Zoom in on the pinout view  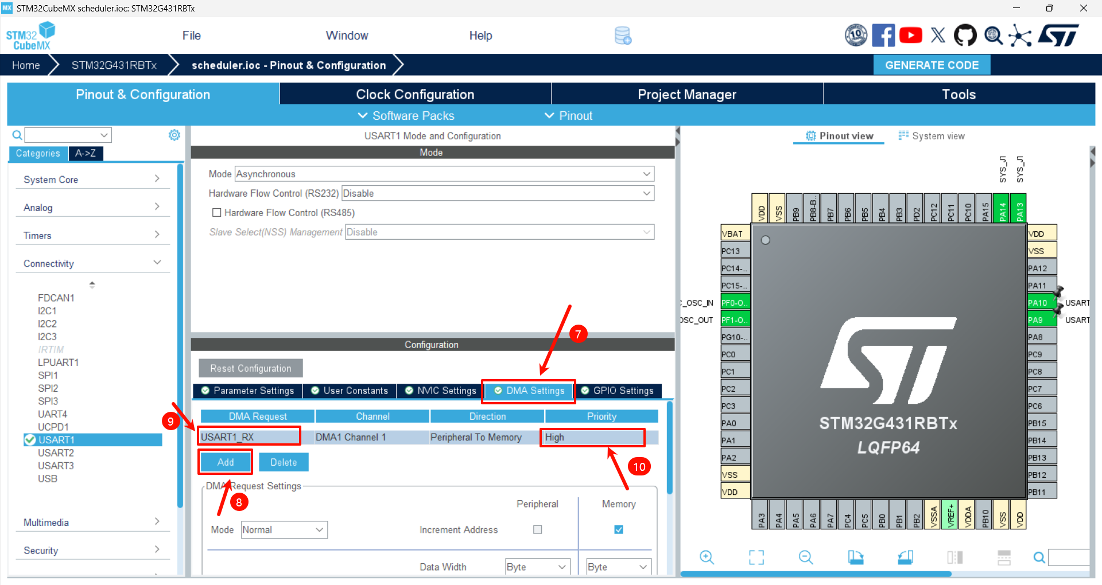pyautogui.click(x=707, y=557)
